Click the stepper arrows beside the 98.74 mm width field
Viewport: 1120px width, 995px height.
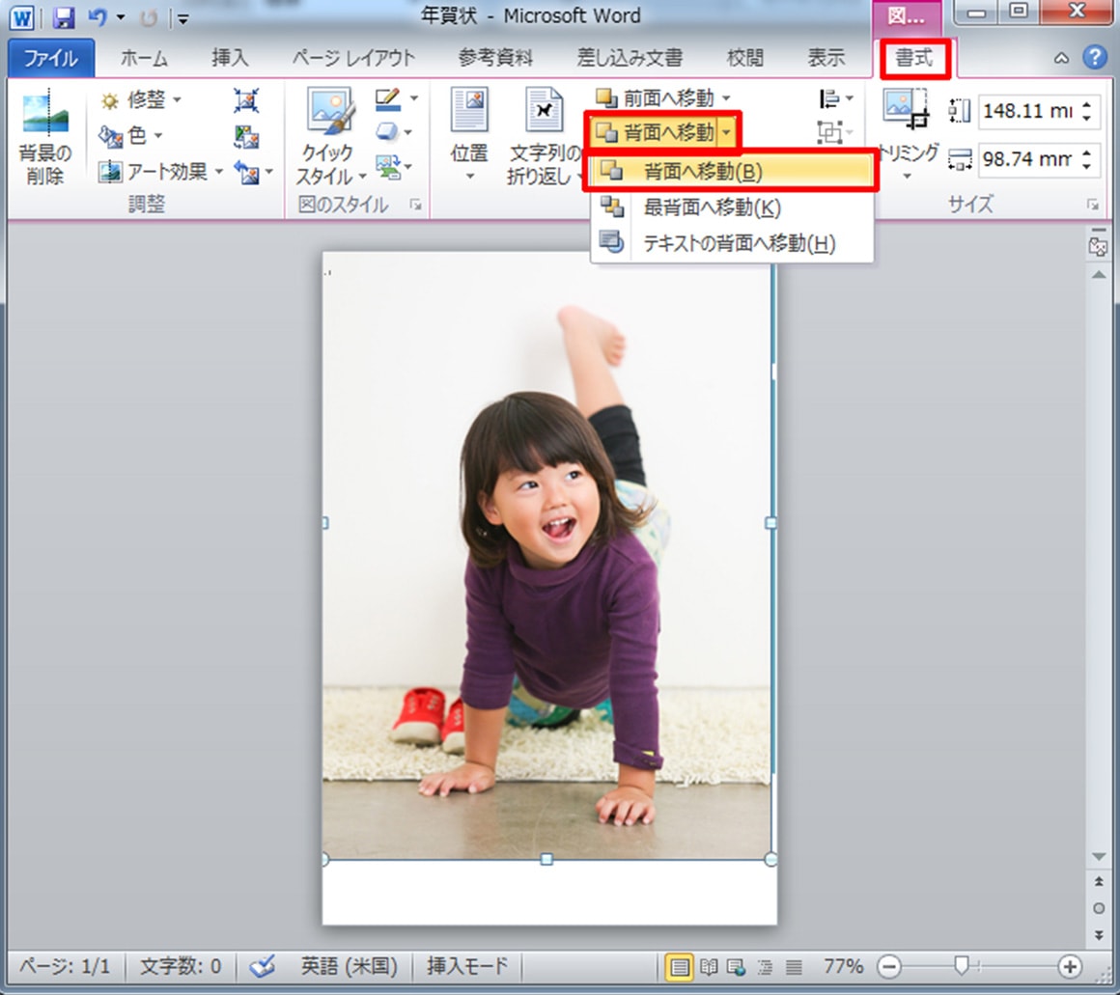tap(1085, 158)
